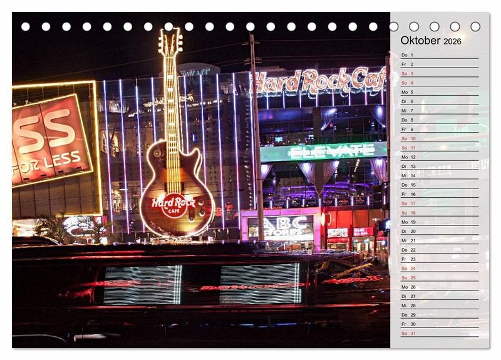Image resolution: width=501 pixels, height=360 pixels.
Task: Select the date row 'Do 8'
Action: point(440,120)
